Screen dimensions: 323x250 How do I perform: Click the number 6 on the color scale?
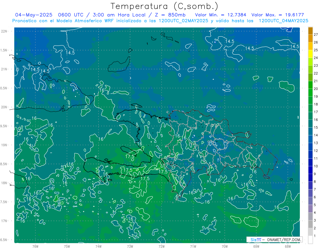(315, 197)
